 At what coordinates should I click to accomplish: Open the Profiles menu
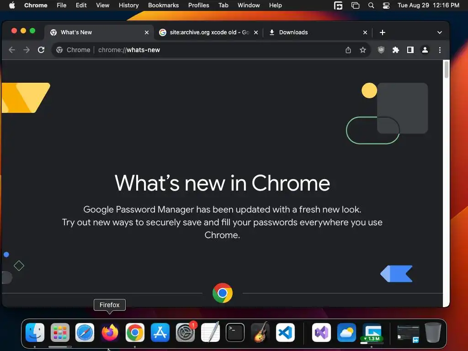(x=198, y=5)
